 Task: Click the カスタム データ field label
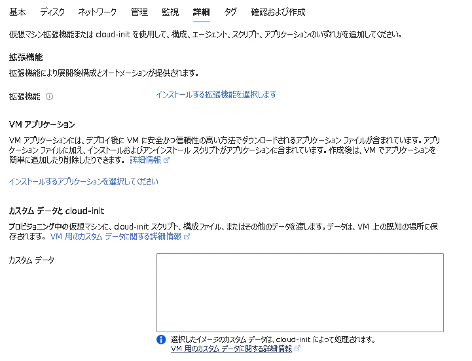(x=31, y=260)
